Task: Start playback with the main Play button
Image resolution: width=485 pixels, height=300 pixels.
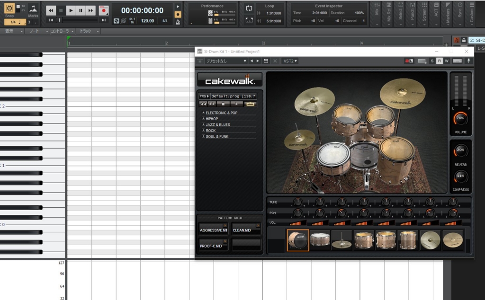Action: point(71,10)
